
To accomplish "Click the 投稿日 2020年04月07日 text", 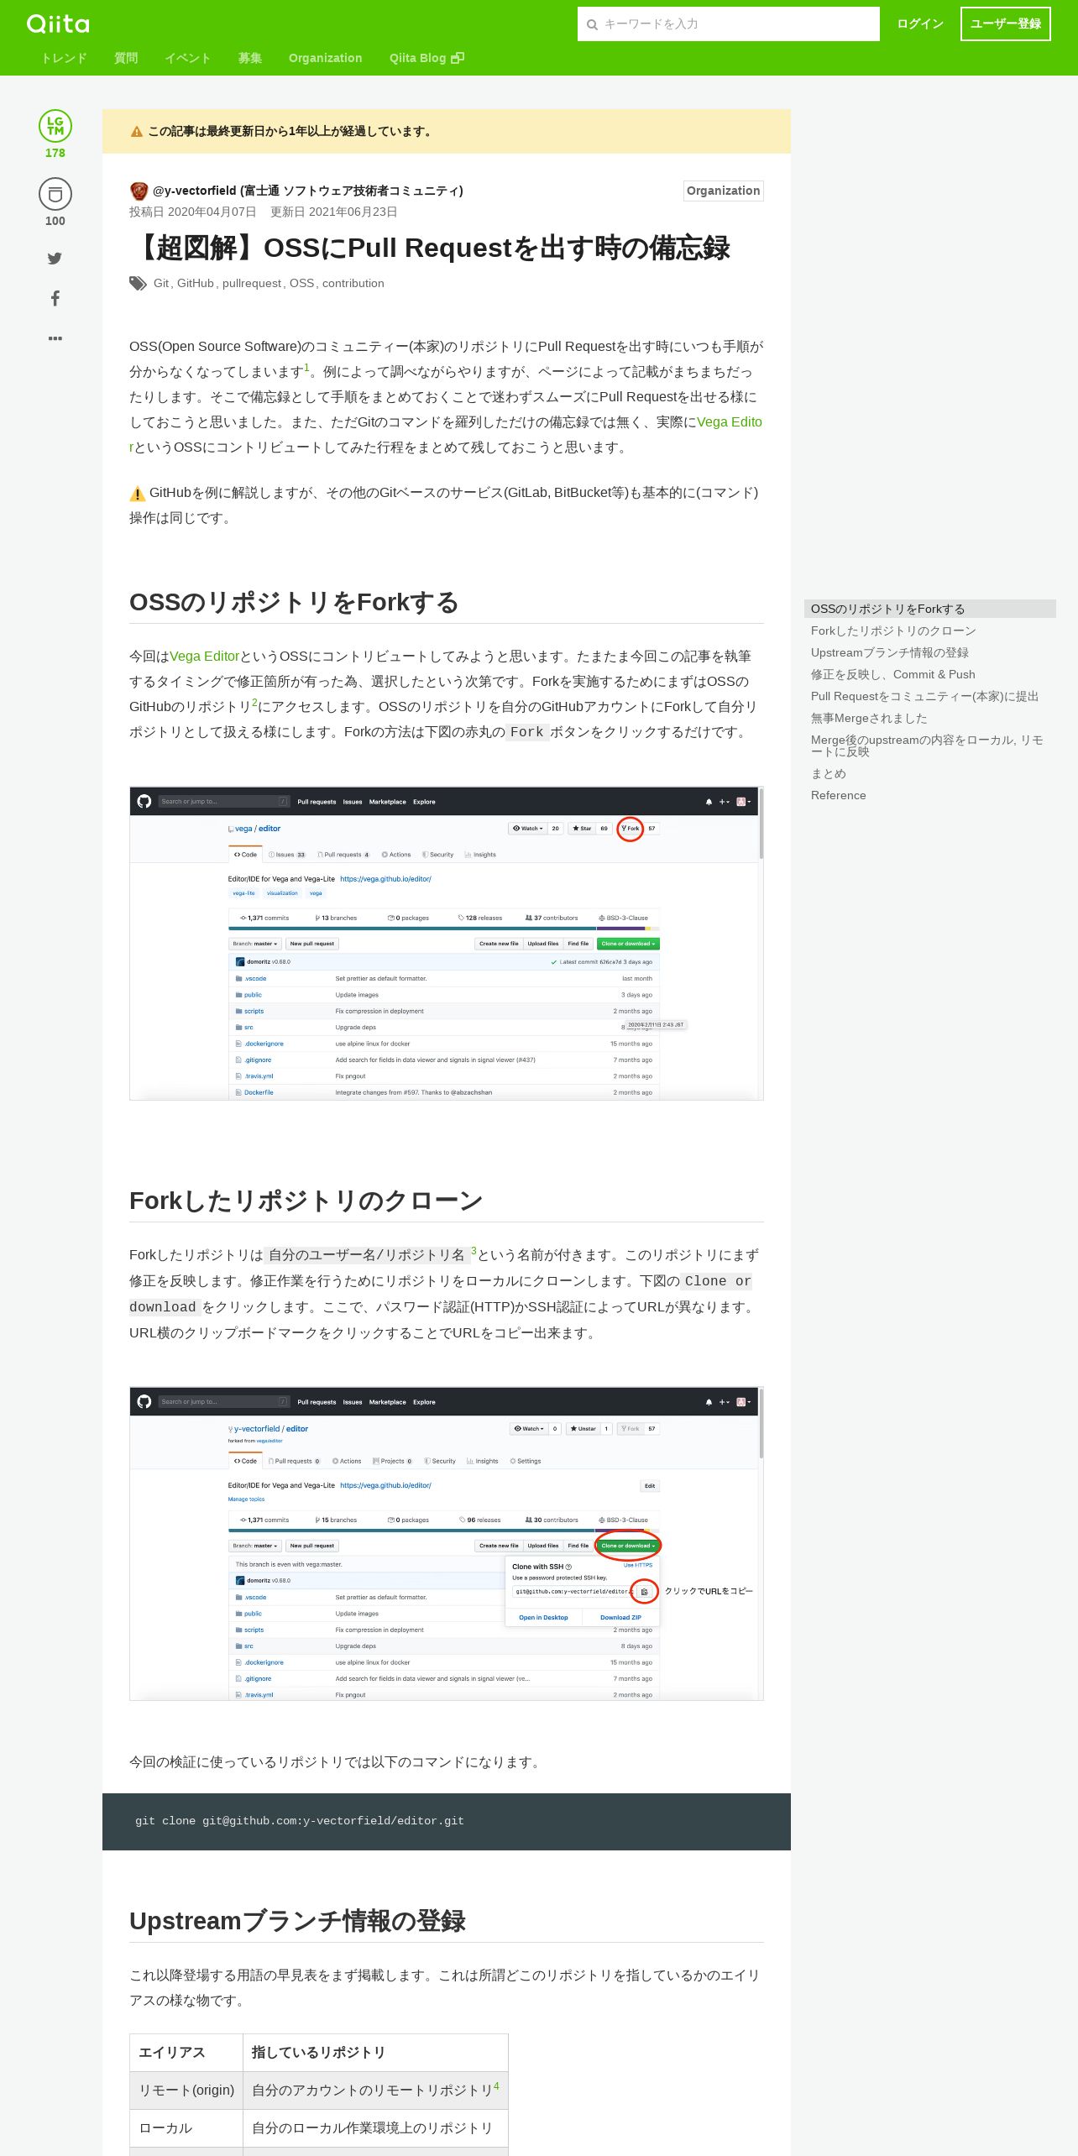I will pos(192,212).
